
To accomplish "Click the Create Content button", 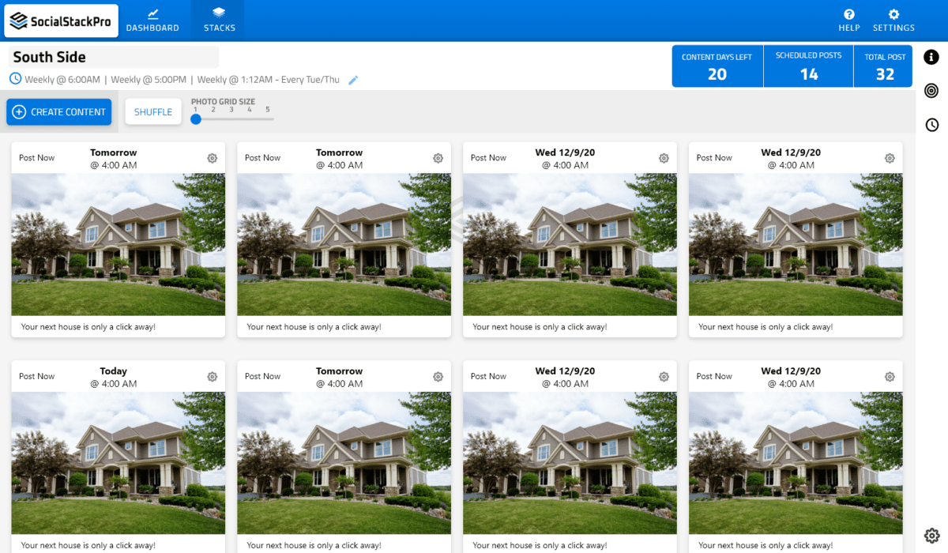I will tap(59, 112).
